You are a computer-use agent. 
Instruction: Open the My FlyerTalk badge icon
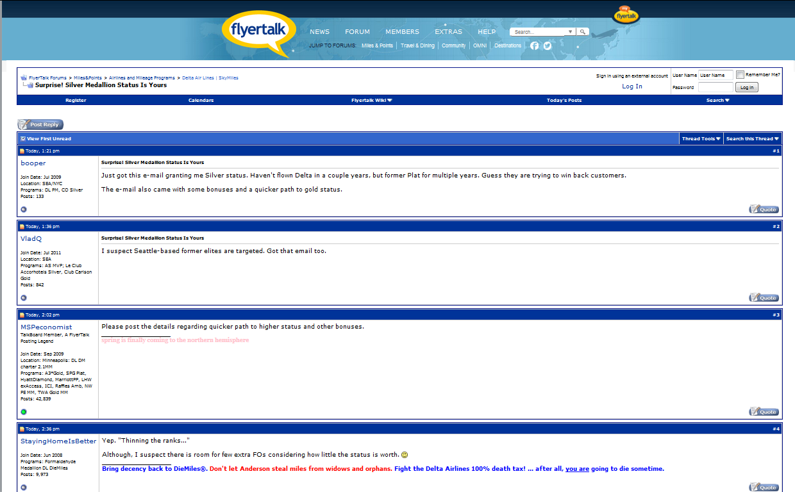(626, 15)
